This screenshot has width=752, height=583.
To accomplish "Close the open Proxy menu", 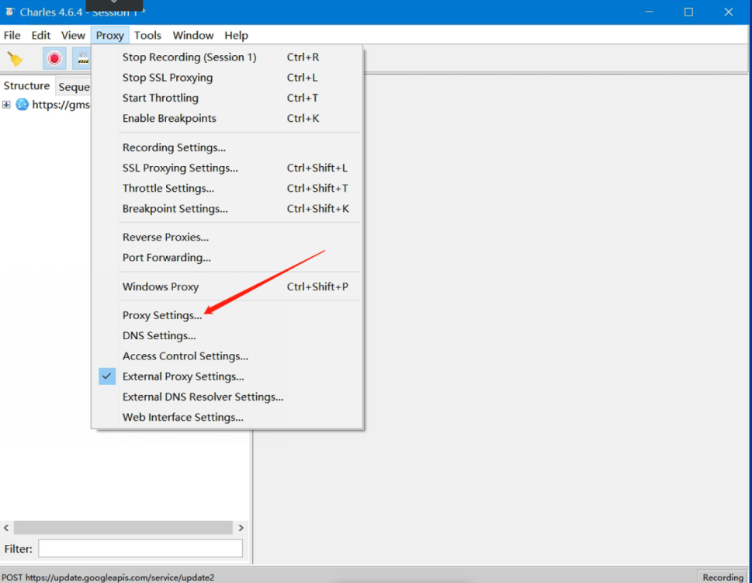I will [110, 36].
